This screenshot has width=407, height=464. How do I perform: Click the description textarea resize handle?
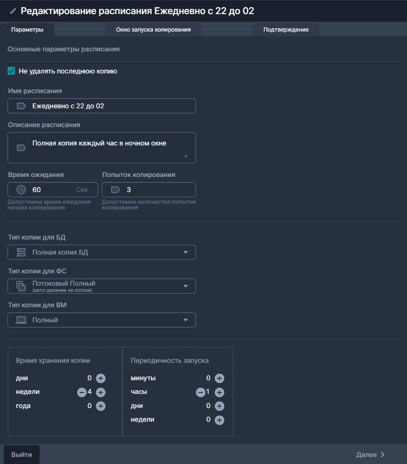tap(186, 156)
